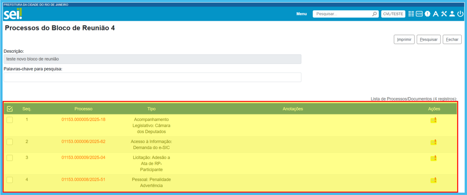Focus the Palavras-chave para pesquisa field
467x195 pixels.
click(152, 77)
